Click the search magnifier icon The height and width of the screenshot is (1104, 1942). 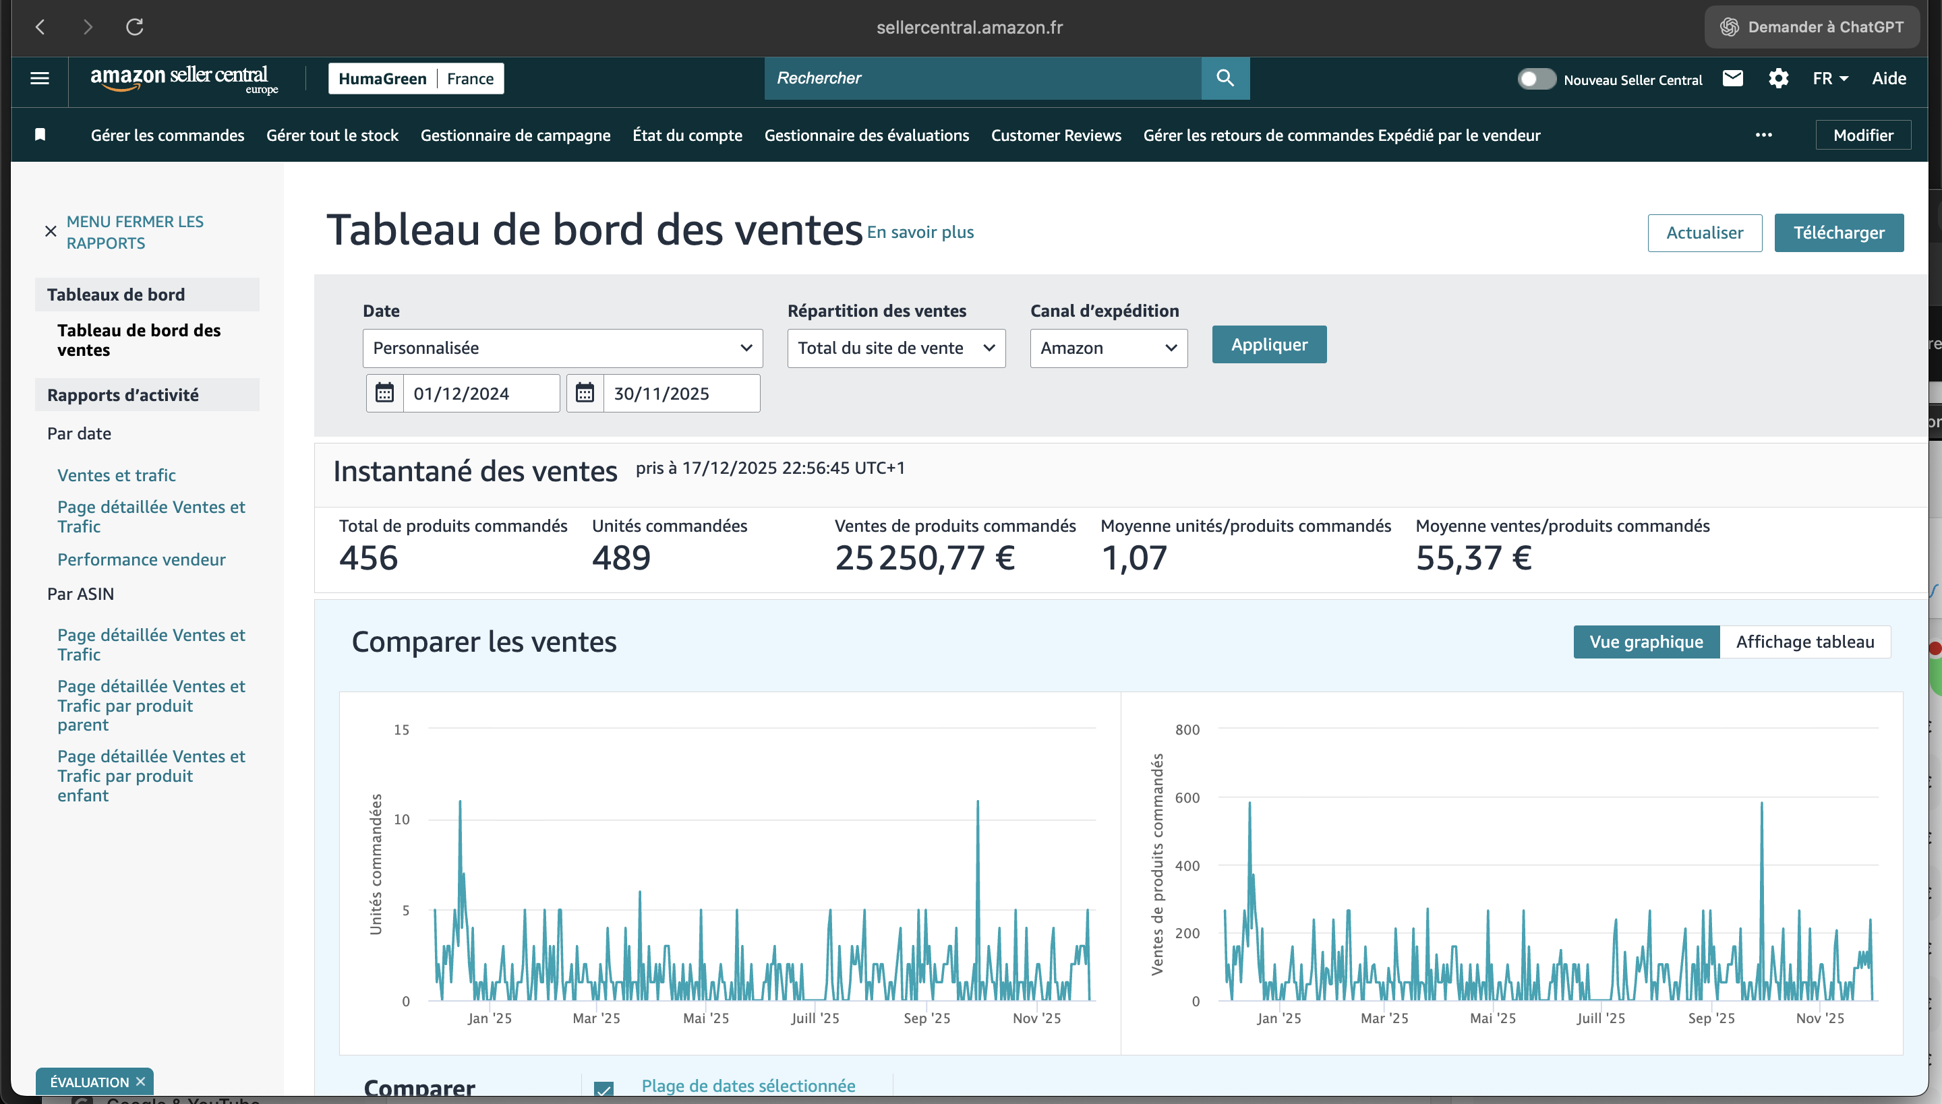pyautogui.click(x=1225, y=78)
